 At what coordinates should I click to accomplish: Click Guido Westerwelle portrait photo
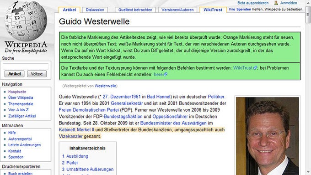(x=268, y=136)
